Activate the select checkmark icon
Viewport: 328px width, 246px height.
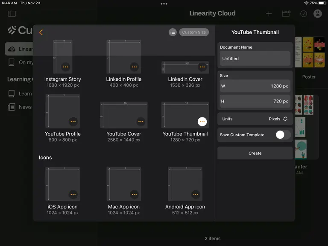pyautogui.click(x=304, y=14)
